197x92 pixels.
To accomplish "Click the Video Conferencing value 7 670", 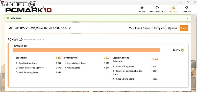I will click(58, 68).
